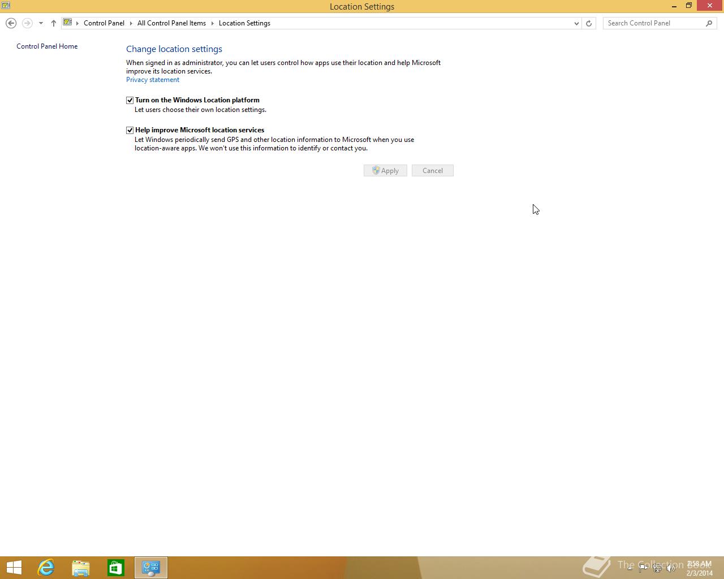Screen dimensions: 724x579
Task: Click the network tray icon
Action: point(657,568)
